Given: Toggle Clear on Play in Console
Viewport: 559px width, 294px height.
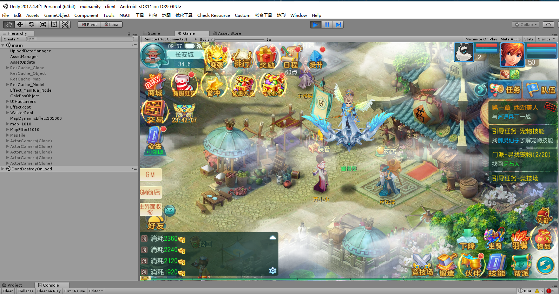Looking at the screenshot, I should coord(49,291).
